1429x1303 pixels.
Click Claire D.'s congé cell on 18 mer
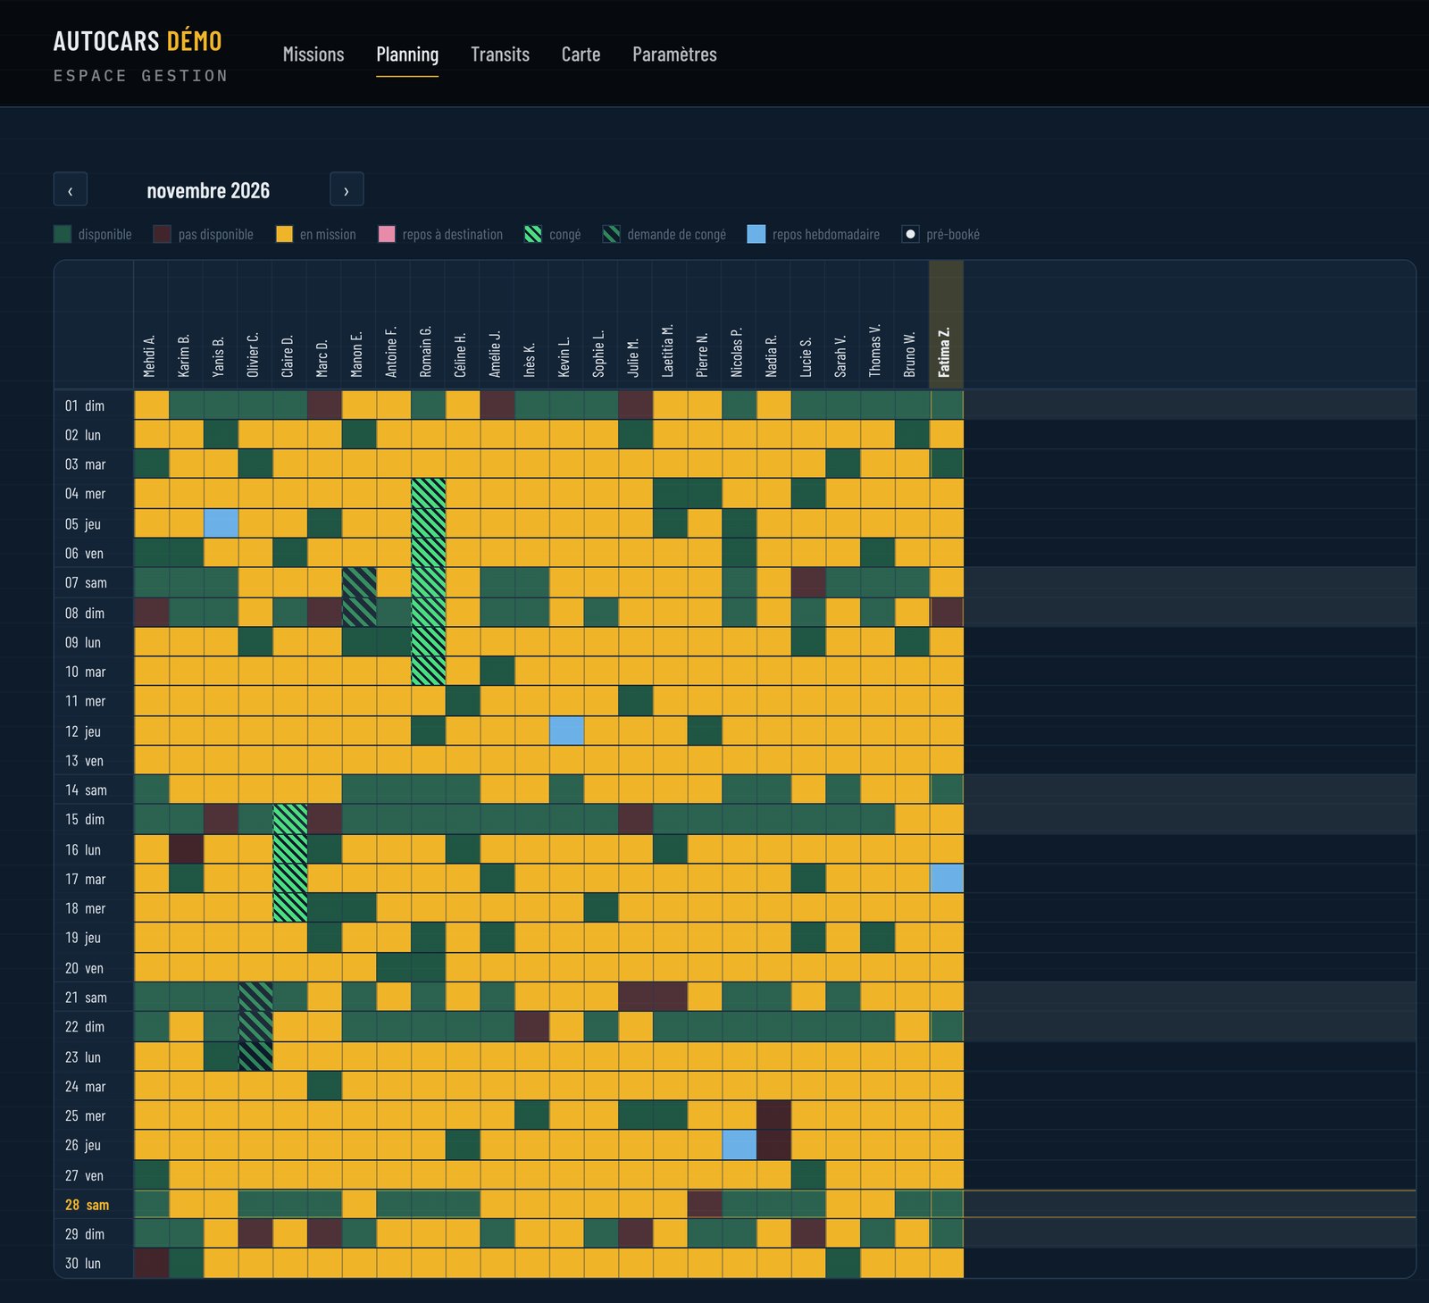[289, 908]
